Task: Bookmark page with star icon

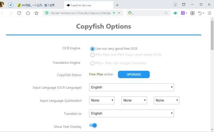Action: point(36,13)
